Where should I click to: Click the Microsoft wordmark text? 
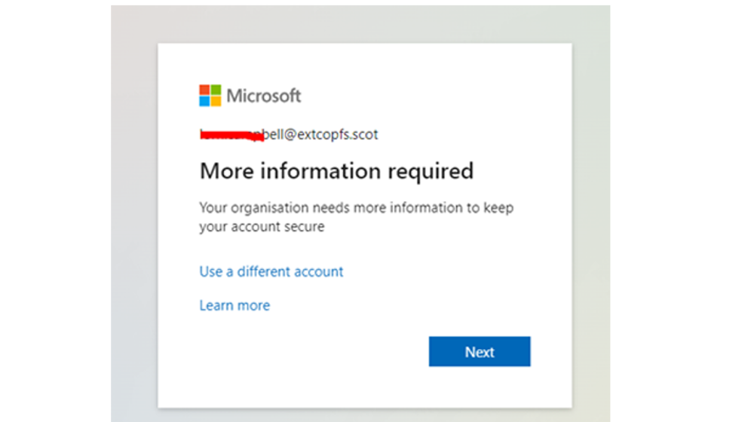tap(263, 96)
